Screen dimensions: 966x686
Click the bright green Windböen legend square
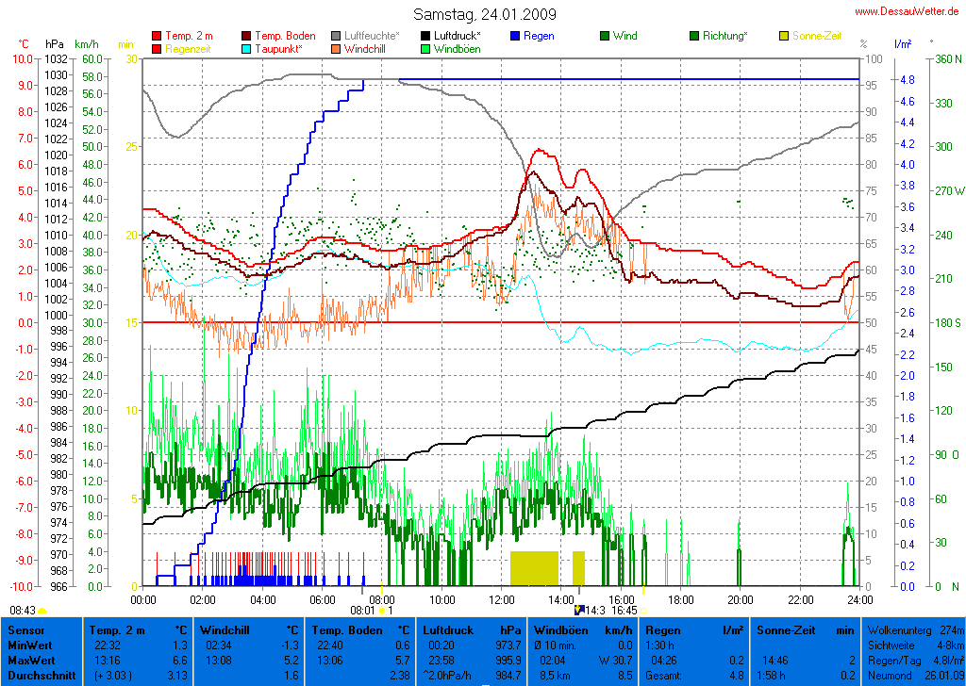tap(426, 48)
